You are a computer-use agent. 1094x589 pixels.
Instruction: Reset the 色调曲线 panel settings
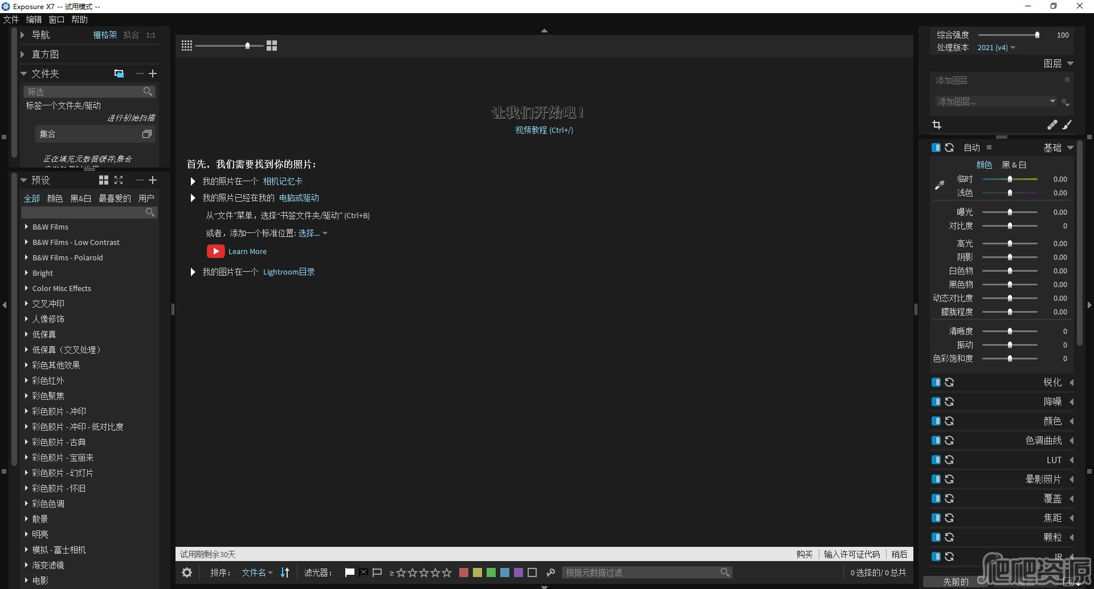949,440
